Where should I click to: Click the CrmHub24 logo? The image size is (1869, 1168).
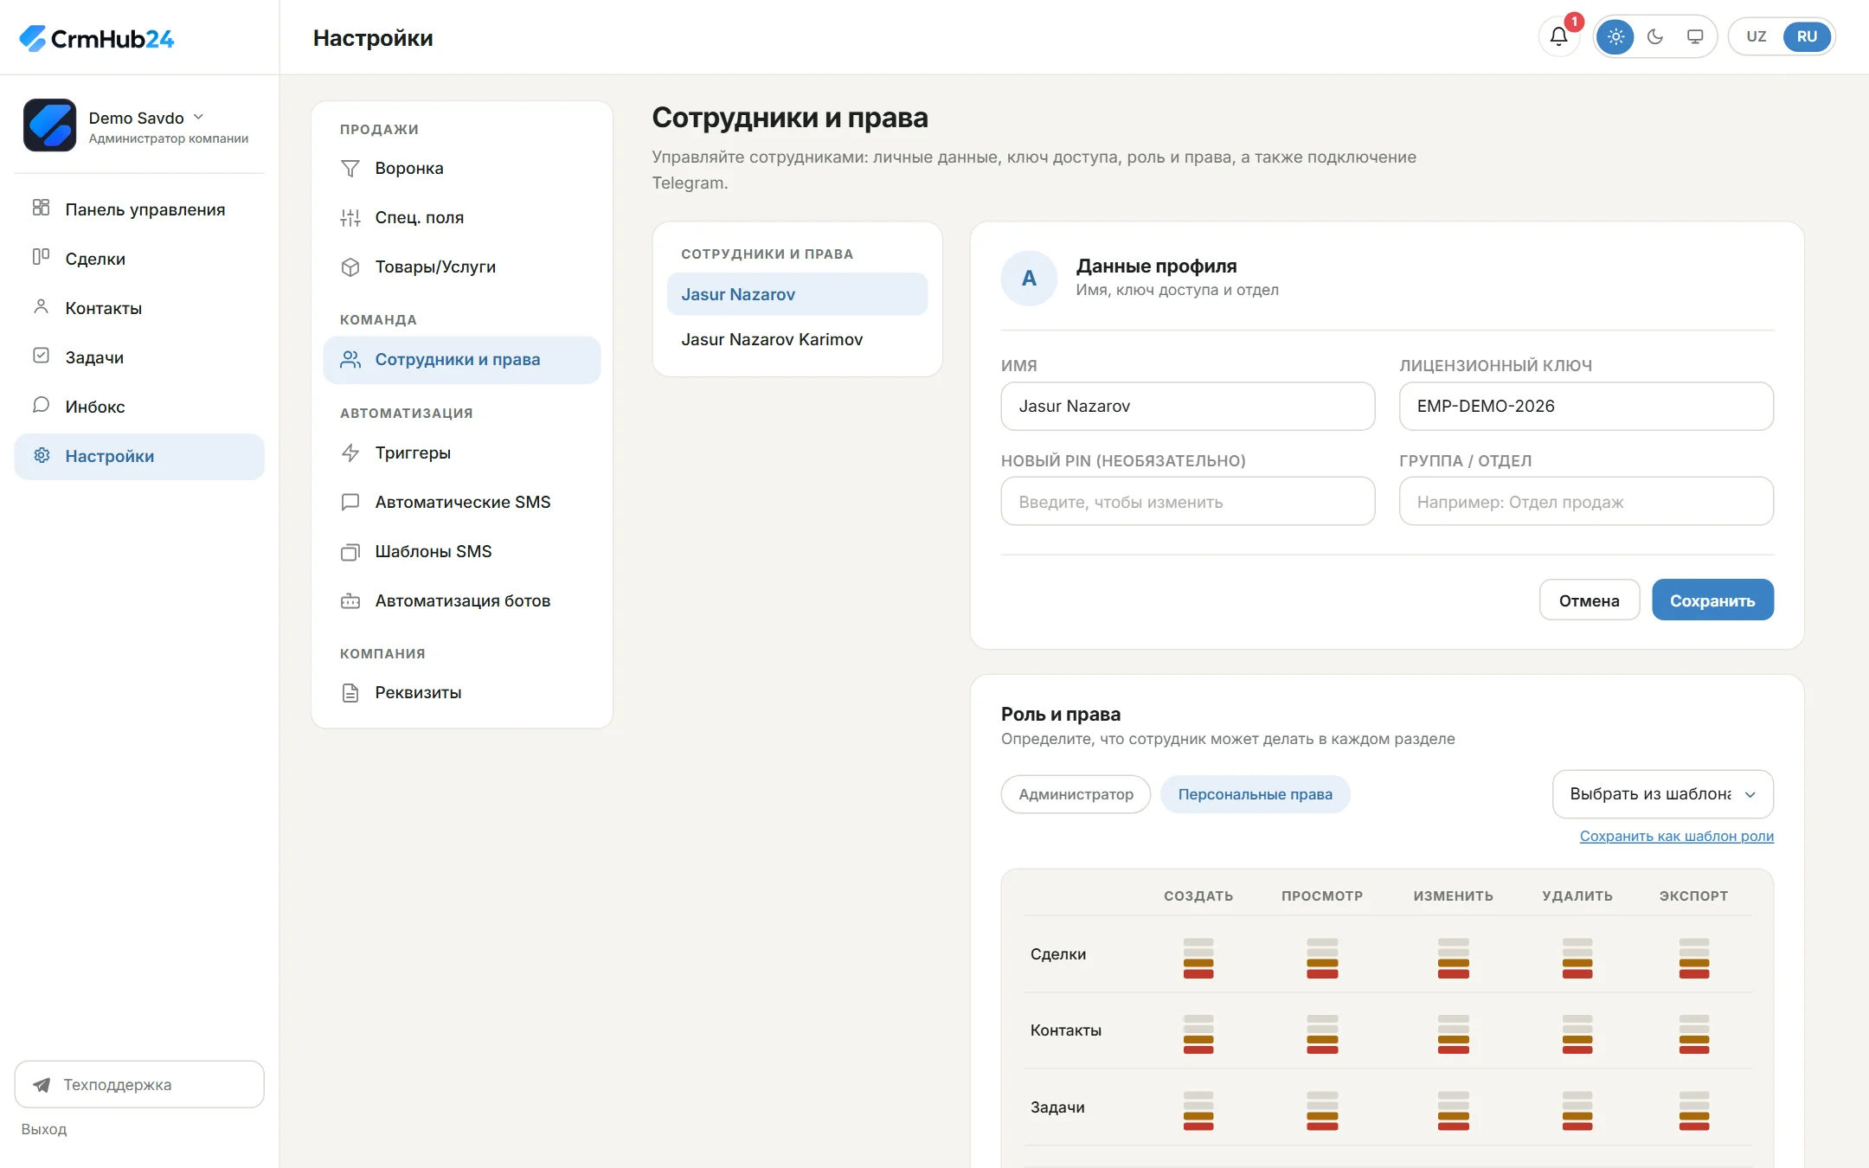pyautogui.click(x=97, y=38)
